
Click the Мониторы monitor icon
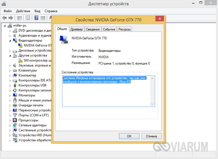(x=15, y=95)
